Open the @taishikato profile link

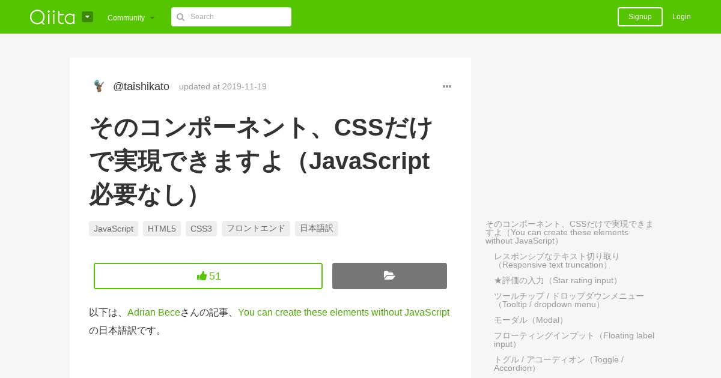click(141, 86)
